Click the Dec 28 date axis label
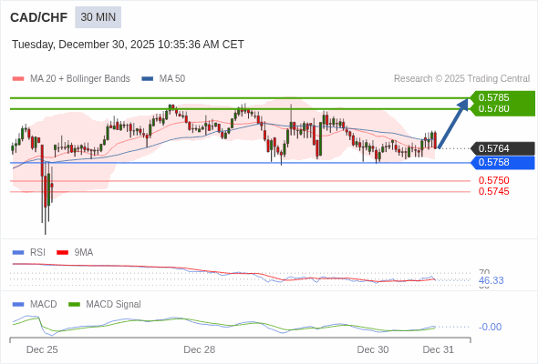 point(200,349)
